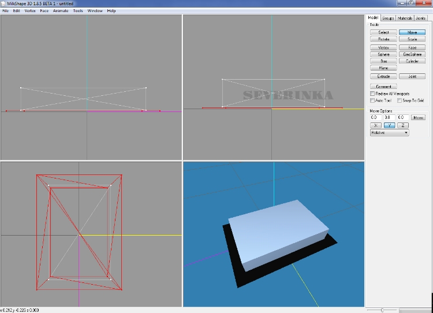Enable Snap To Grid option
Image resolution: width=433 pixels, height=313 pixels.
coord(400,100)
